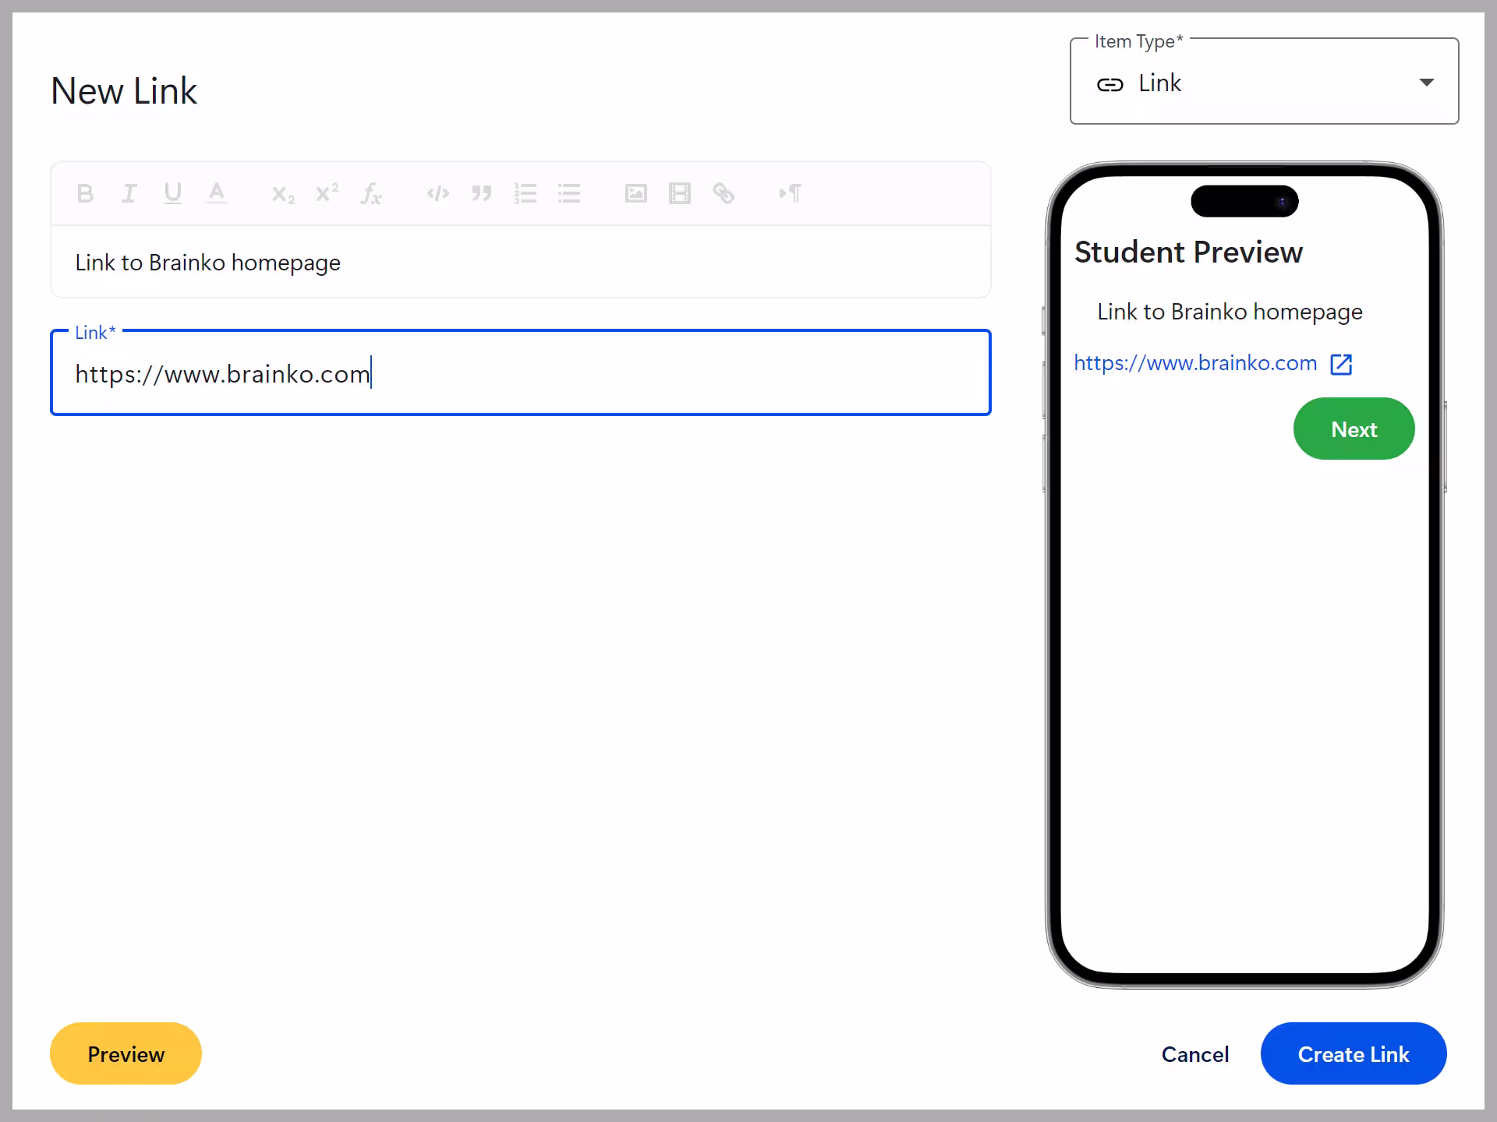
Task: Click the Create Link button
Action: pos(1353,1053)
